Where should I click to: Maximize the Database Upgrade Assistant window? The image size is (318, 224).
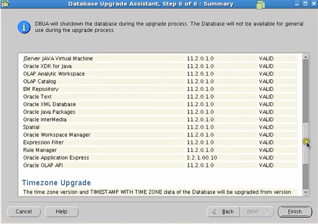[306, 4]
